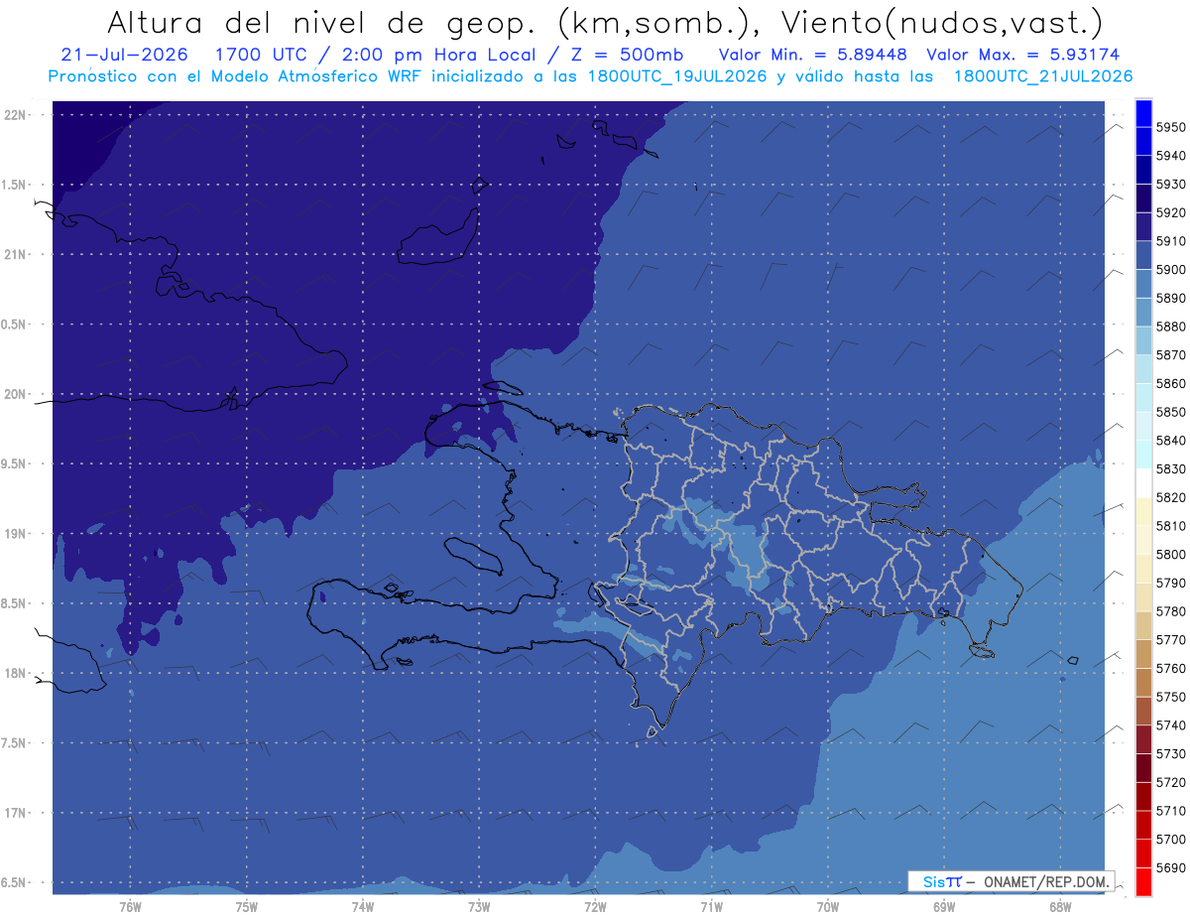Click the 'Valor Max. = 5.93174' readout
This screenshot has width=1190, height=920.
point(1023,56)
